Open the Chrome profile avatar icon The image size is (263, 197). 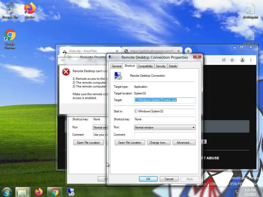[242, 60]
